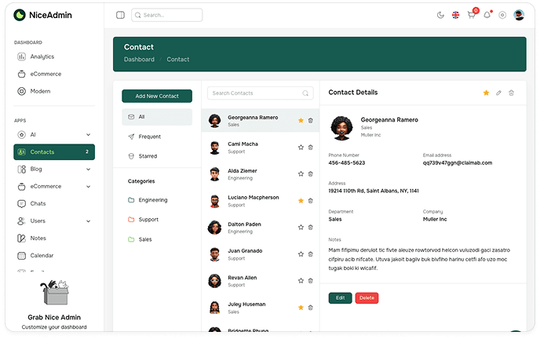Viewport: 540px width, 339px height.
Task: Click trash icon in Contact Details header
Action: [512, 93]
